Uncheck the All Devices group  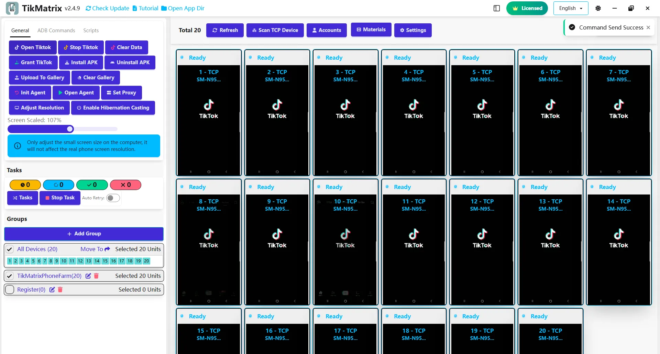[10, 249]
